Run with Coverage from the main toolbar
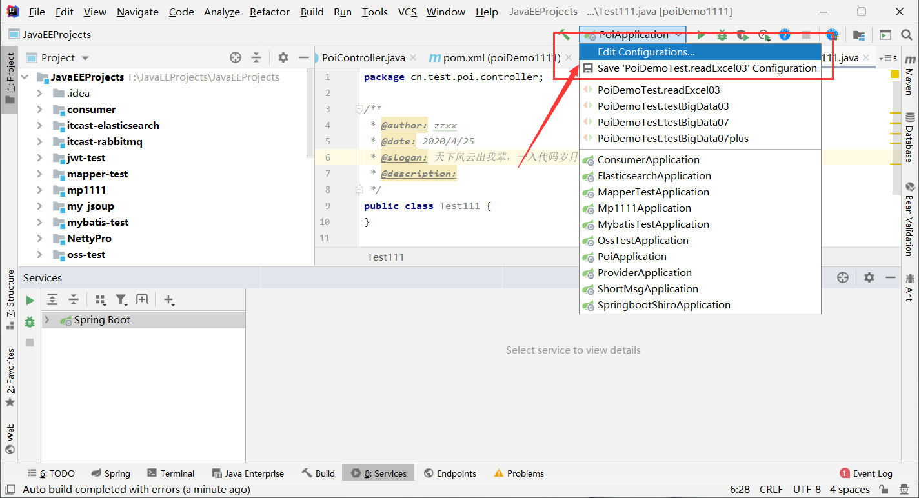This screenshot has height=498, width=919. click(x=743, y=35)
